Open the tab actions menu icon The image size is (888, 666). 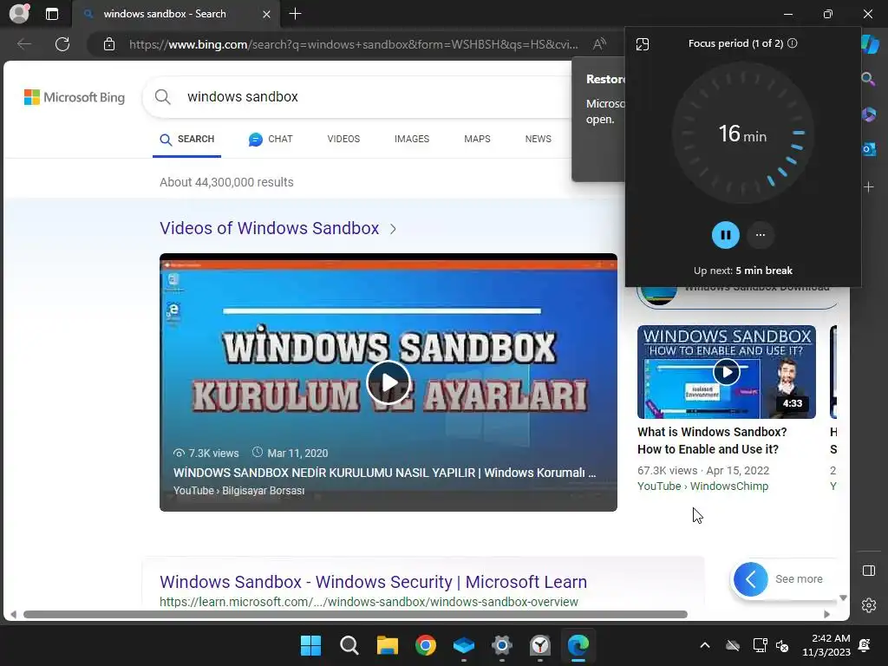tap(51, 14)
